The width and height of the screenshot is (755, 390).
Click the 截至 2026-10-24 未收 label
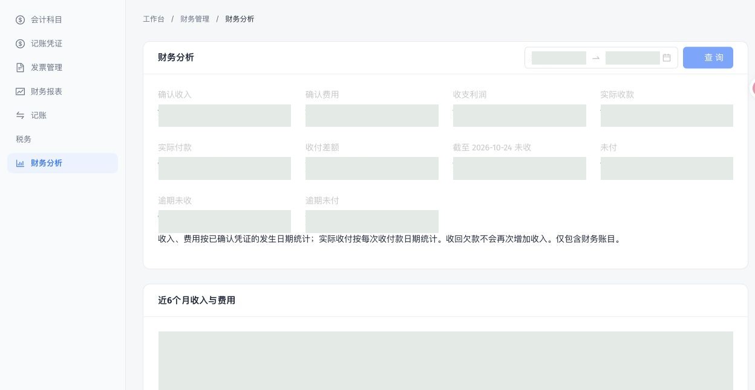(492, 147)
